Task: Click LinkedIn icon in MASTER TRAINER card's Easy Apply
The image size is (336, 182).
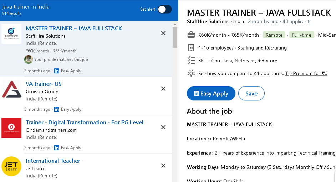Action: [57, 71]
